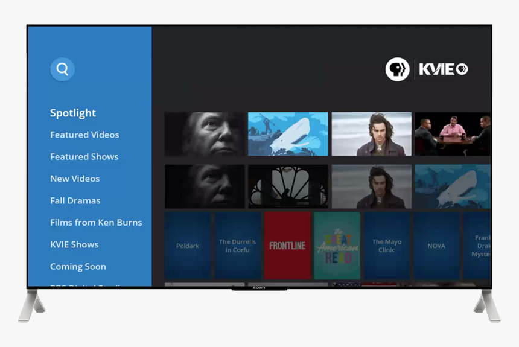This screenshot has height=347, width=519.
Task: Open top-row white whale illustration thumbnail
Action: click(x=288, y=134)
